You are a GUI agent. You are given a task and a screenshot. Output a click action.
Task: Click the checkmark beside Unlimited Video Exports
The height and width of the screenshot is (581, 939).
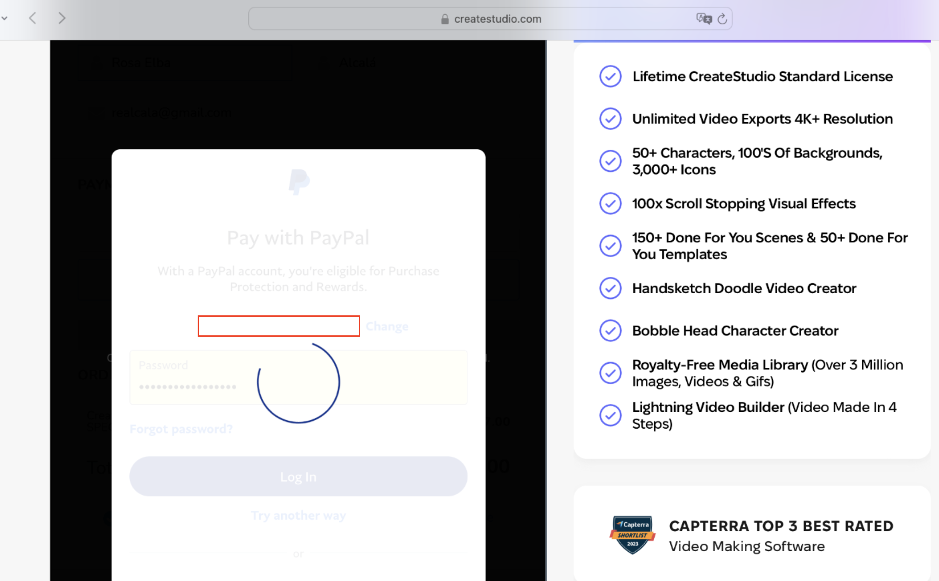pyautogui.click(x=610, y=119)
